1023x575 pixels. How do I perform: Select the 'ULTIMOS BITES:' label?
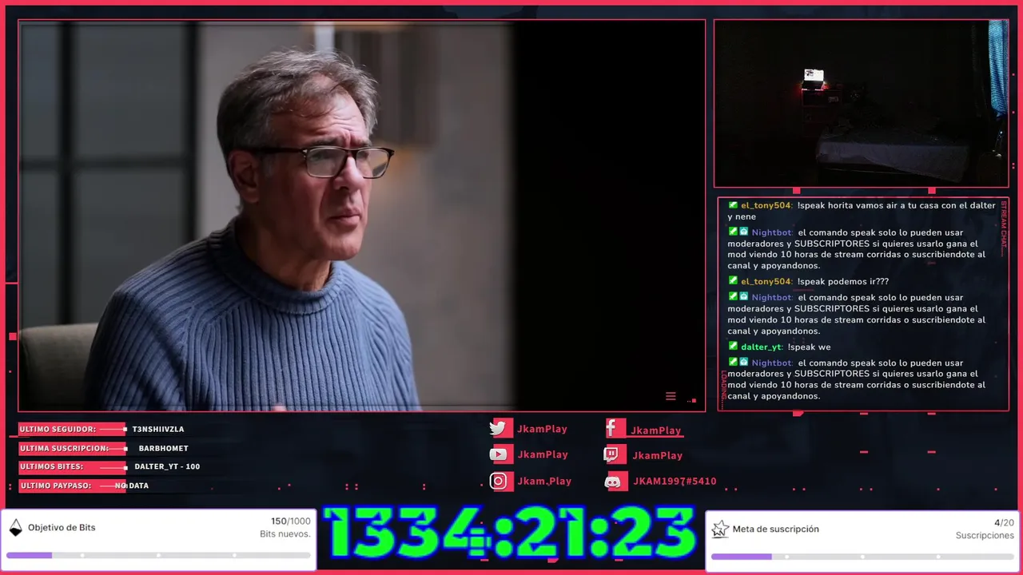[x=51, y=466]
